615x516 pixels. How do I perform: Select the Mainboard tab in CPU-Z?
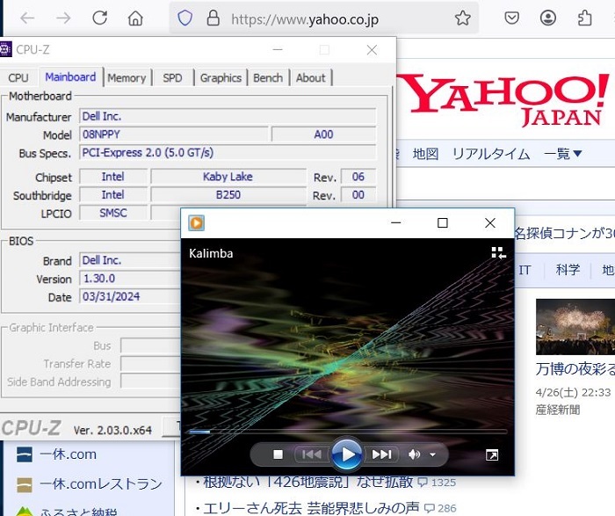[70, 76]
